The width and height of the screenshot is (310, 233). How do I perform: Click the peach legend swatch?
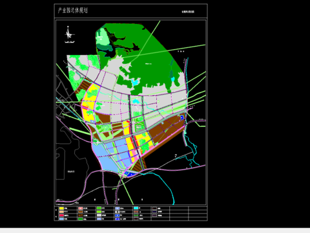[61, 212]
